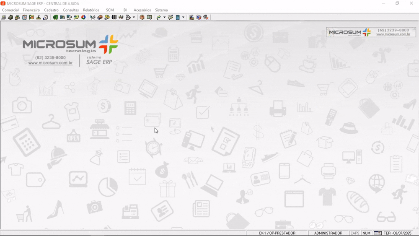Click the shopping bag toolbar icon

coord(142,17)
